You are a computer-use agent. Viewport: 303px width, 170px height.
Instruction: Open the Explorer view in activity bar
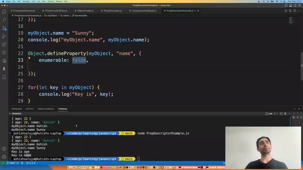pyautogui.click(x=4, y=12)
